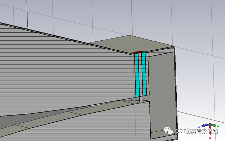Click the x axis label
Viewport: 225px width, 141px height.
click(210, 138)
